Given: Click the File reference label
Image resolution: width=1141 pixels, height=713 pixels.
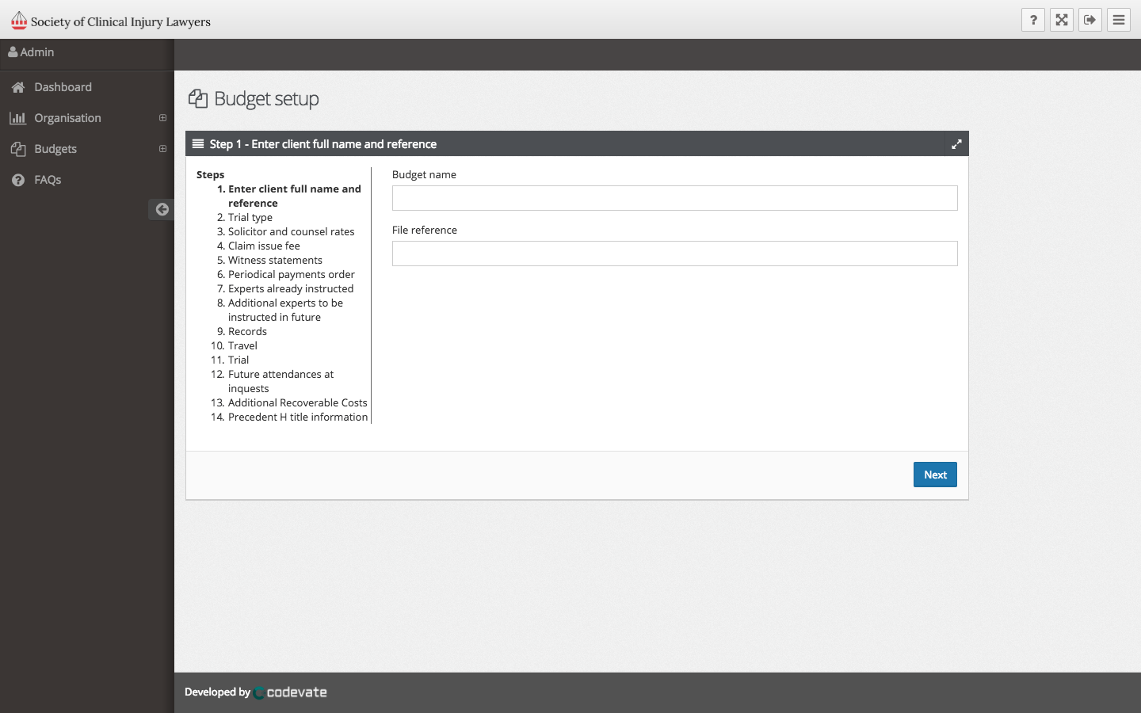Looking at the screenshot, I should pyautogui.click(x=425, y=230).
